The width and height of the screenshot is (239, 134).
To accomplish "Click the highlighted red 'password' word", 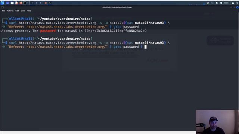I will click(48, 31).
